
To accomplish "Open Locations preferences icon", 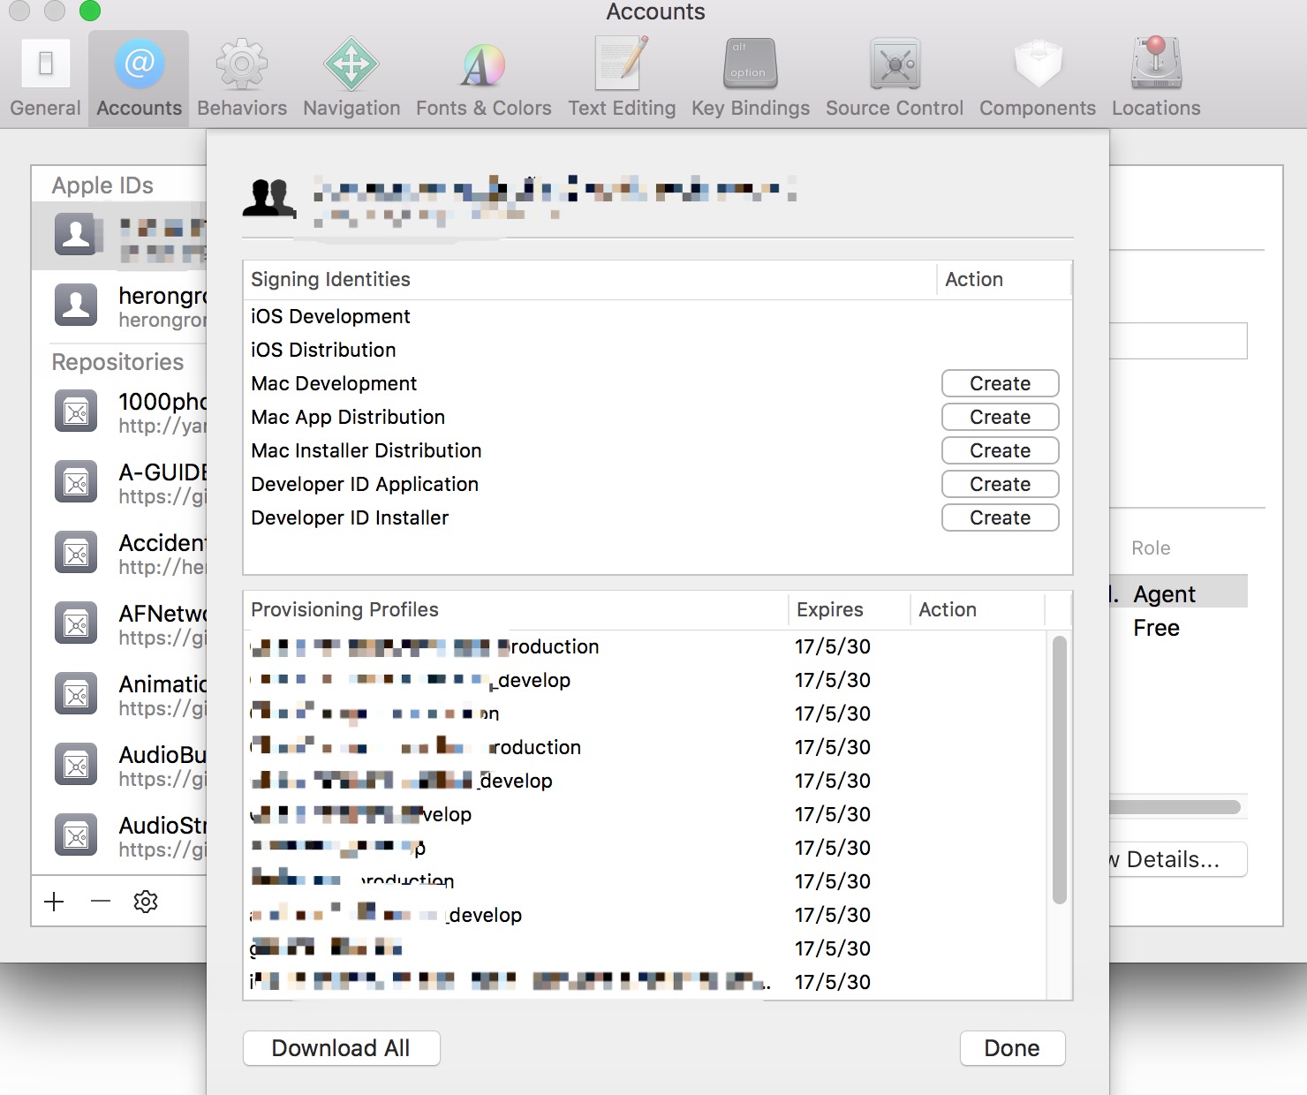I will 1156,64.
